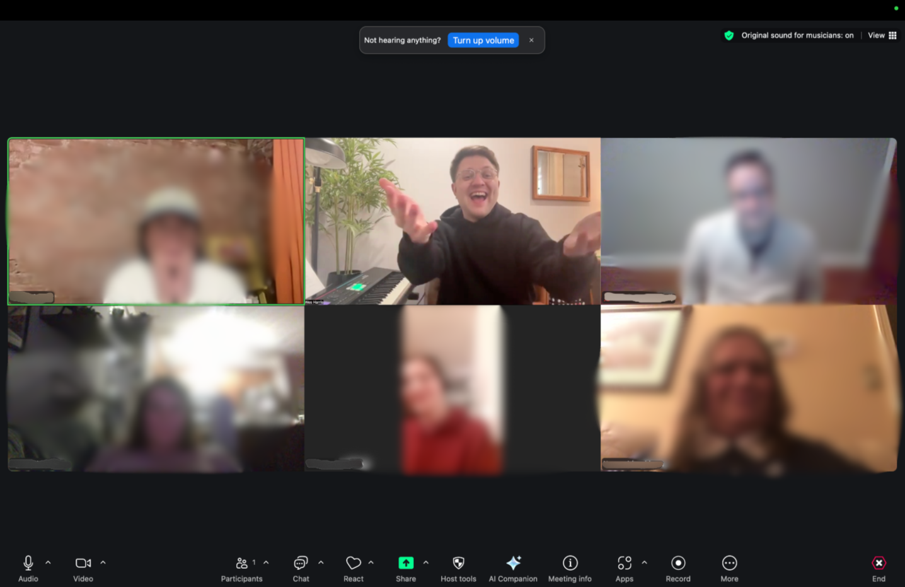The image size is (905, 587).
Task: Start recording the meeting
Action: [677, 562]
